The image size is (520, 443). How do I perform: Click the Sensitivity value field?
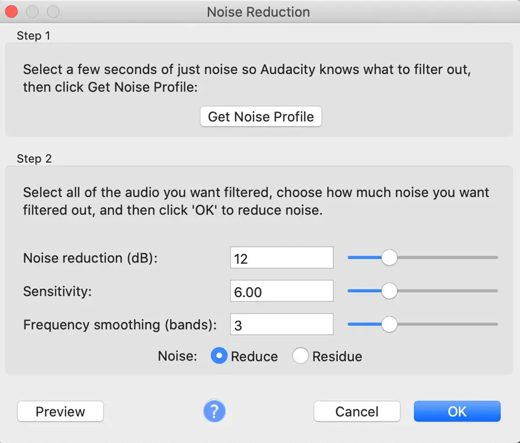(x=282, y=291)
